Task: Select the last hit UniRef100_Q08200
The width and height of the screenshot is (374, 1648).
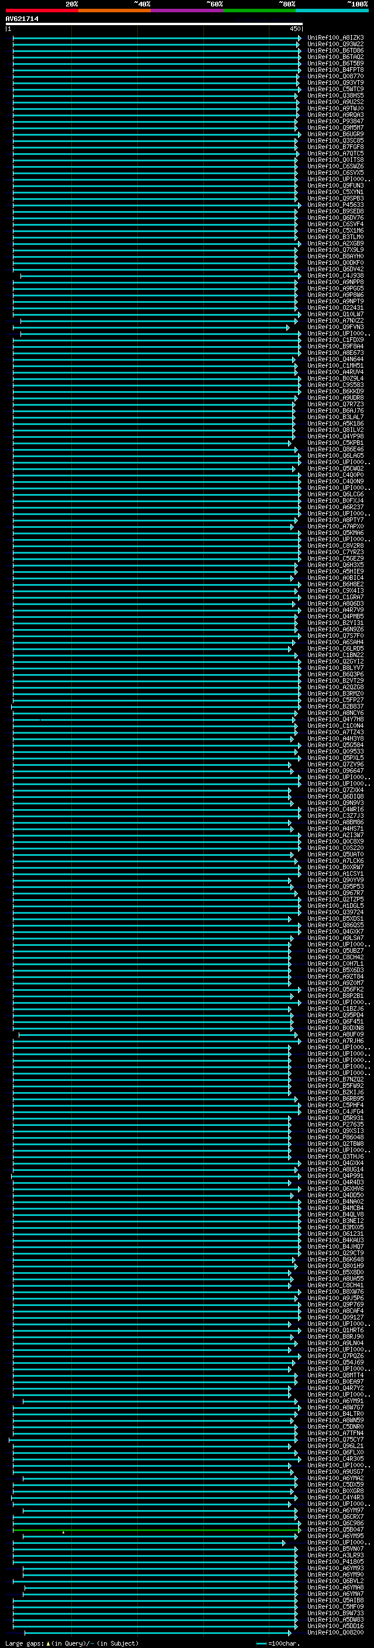Action: [x=335, y=1633]
